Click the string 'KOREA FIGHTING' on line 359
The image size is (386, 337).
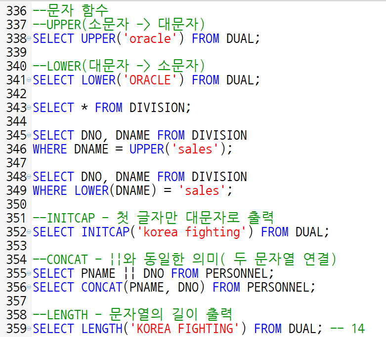(x=184, y=329)
